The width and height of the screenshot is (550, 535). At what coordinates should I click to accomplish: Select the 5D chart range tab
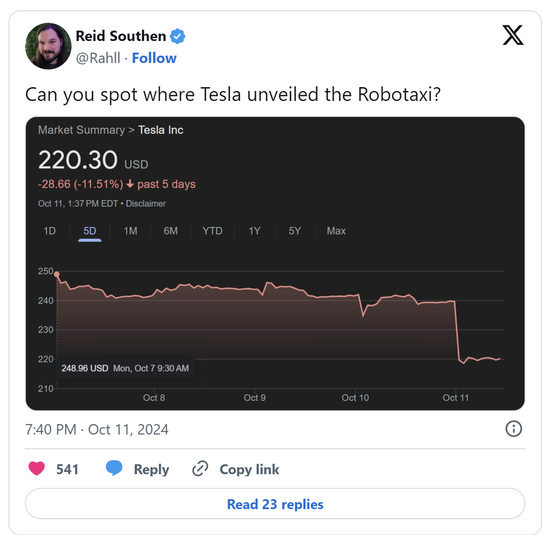click(90, 231)
